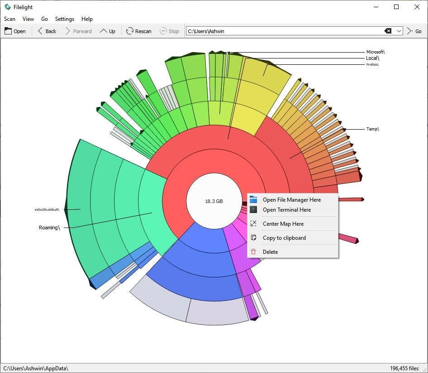
Task: Click the 196,455 files count in status bar
Action: 404,368
